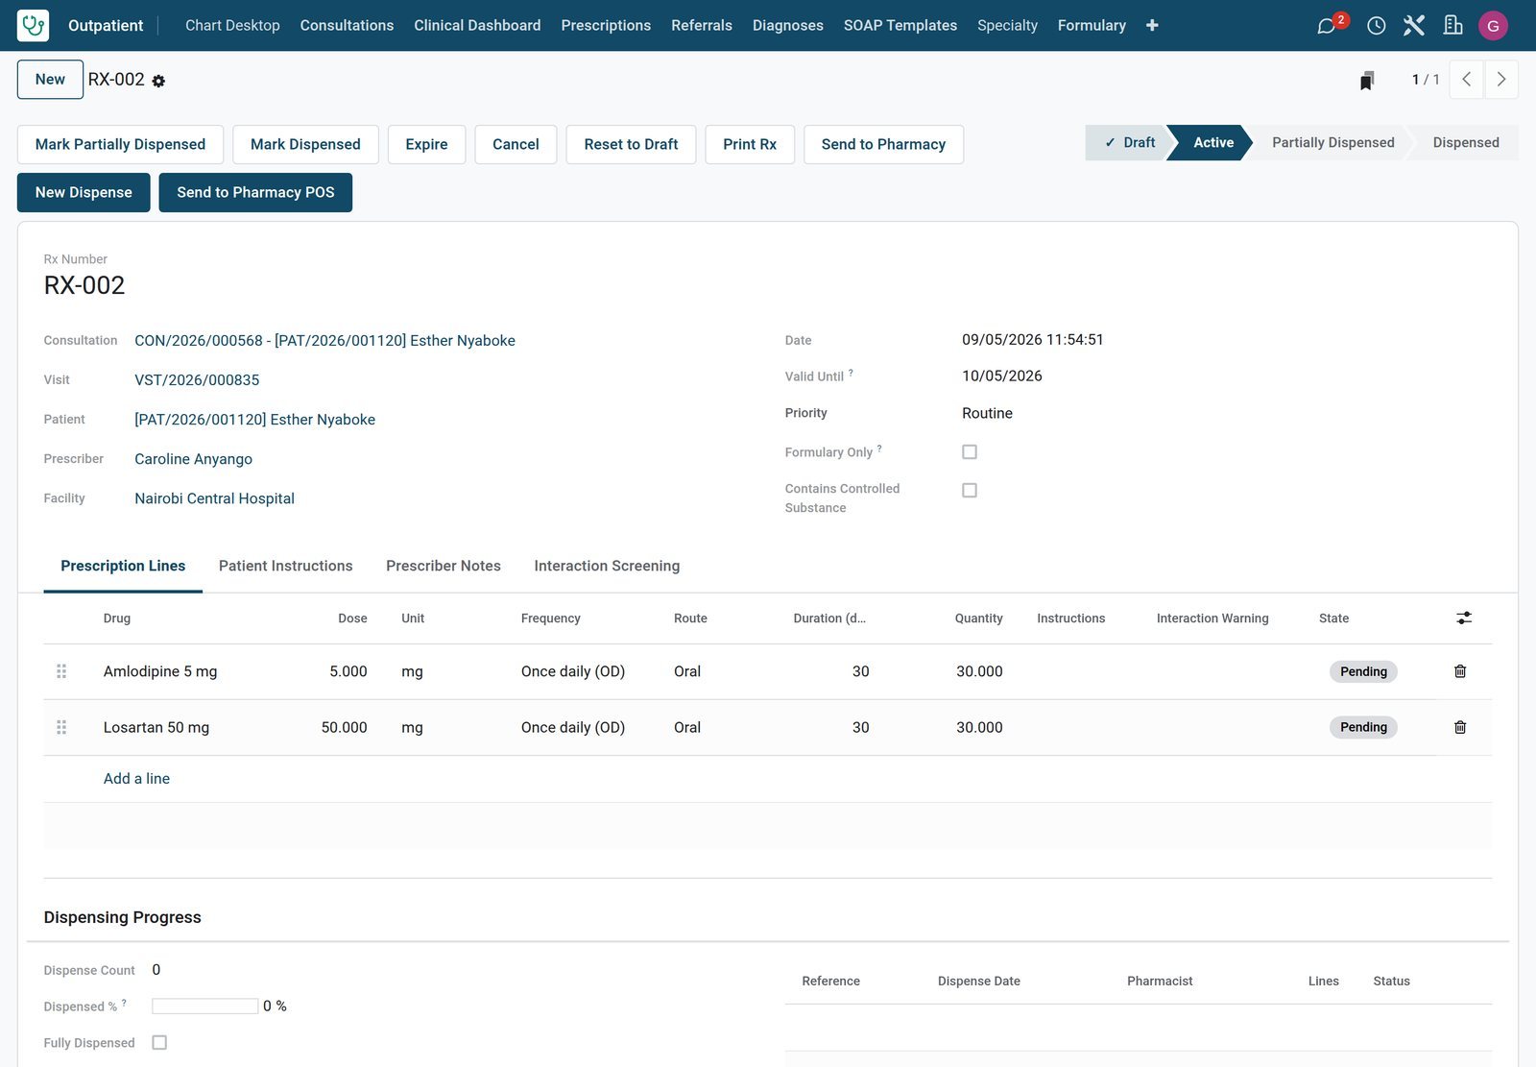The height and width of the screenshot is (1067, 1536).
Task: Open the Prescriptions menu
Action: (606, 25)
